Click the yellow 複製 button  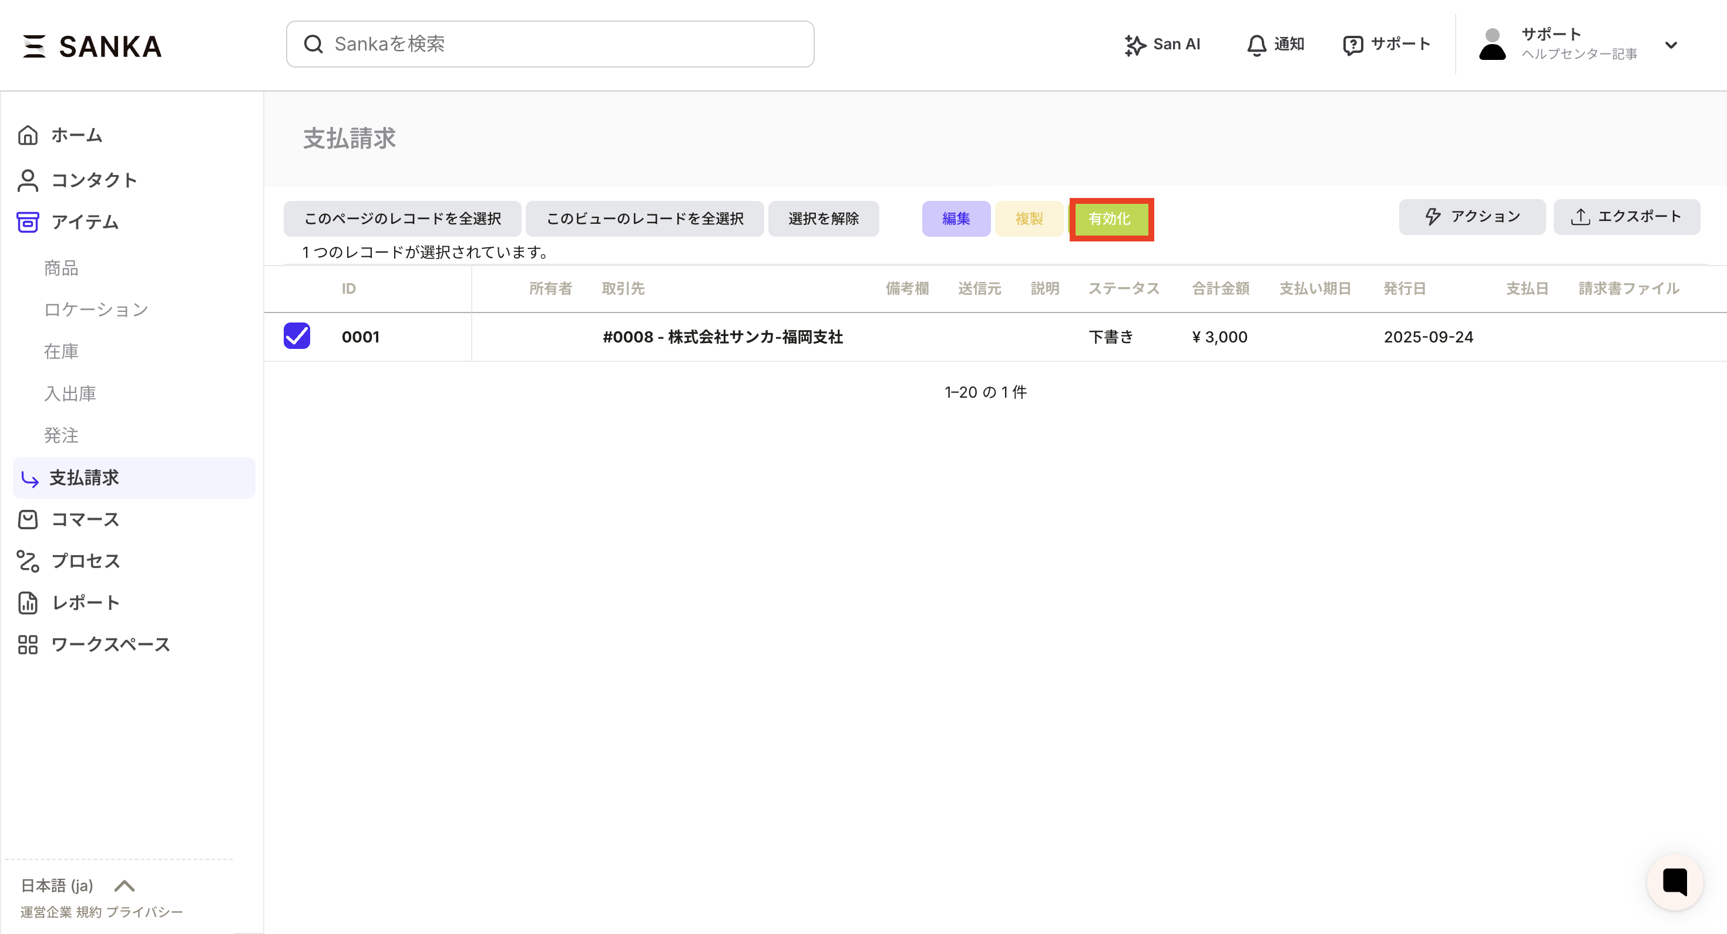click(x=1029, y=219)
